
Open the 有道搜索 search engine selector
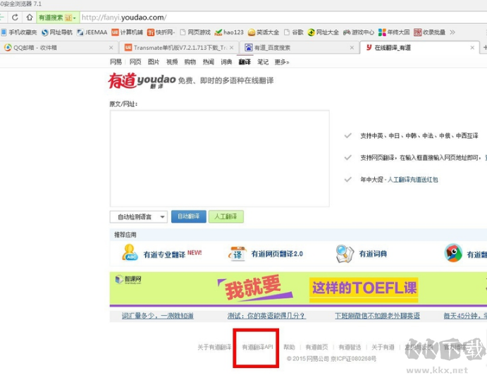tap(58, 18)
